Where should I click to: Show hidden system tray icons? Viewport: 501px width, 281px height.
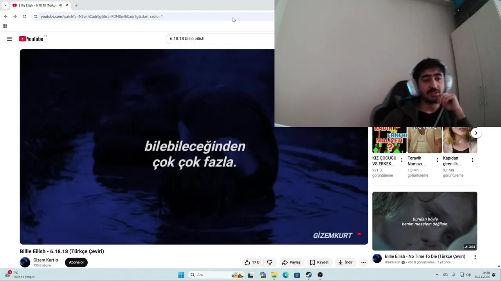tap(437, 275)
